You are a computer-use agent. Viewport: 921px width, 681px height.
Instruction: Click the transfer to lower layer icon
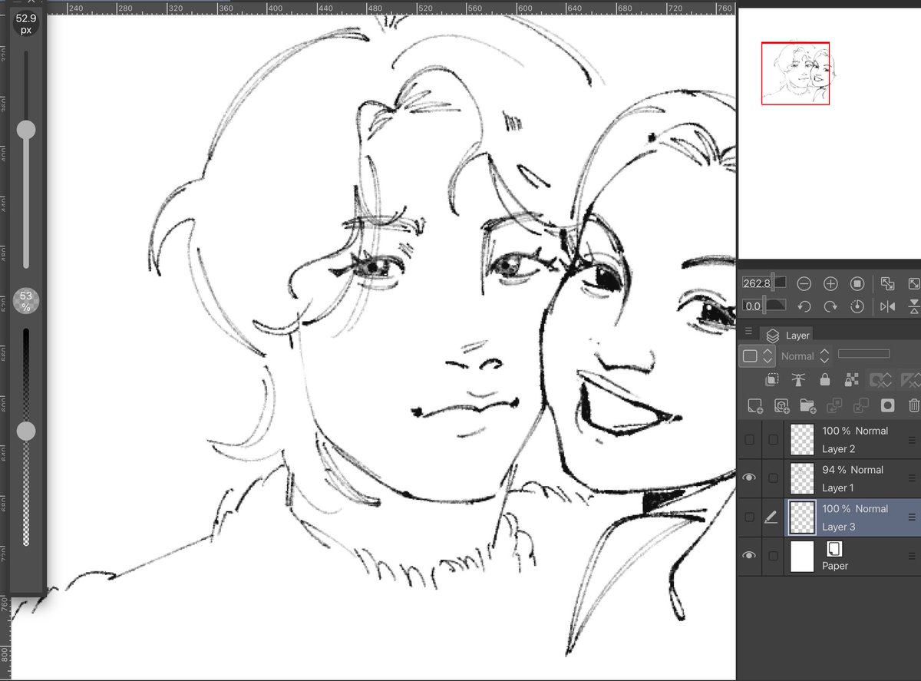coord(834,405)
